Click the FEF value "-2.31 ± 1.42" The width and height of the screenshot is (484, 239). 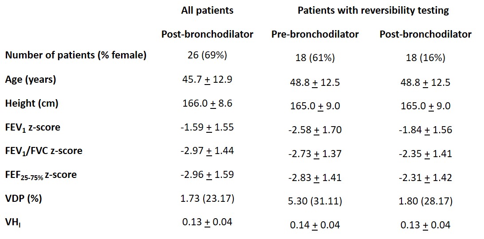point(425,177)
